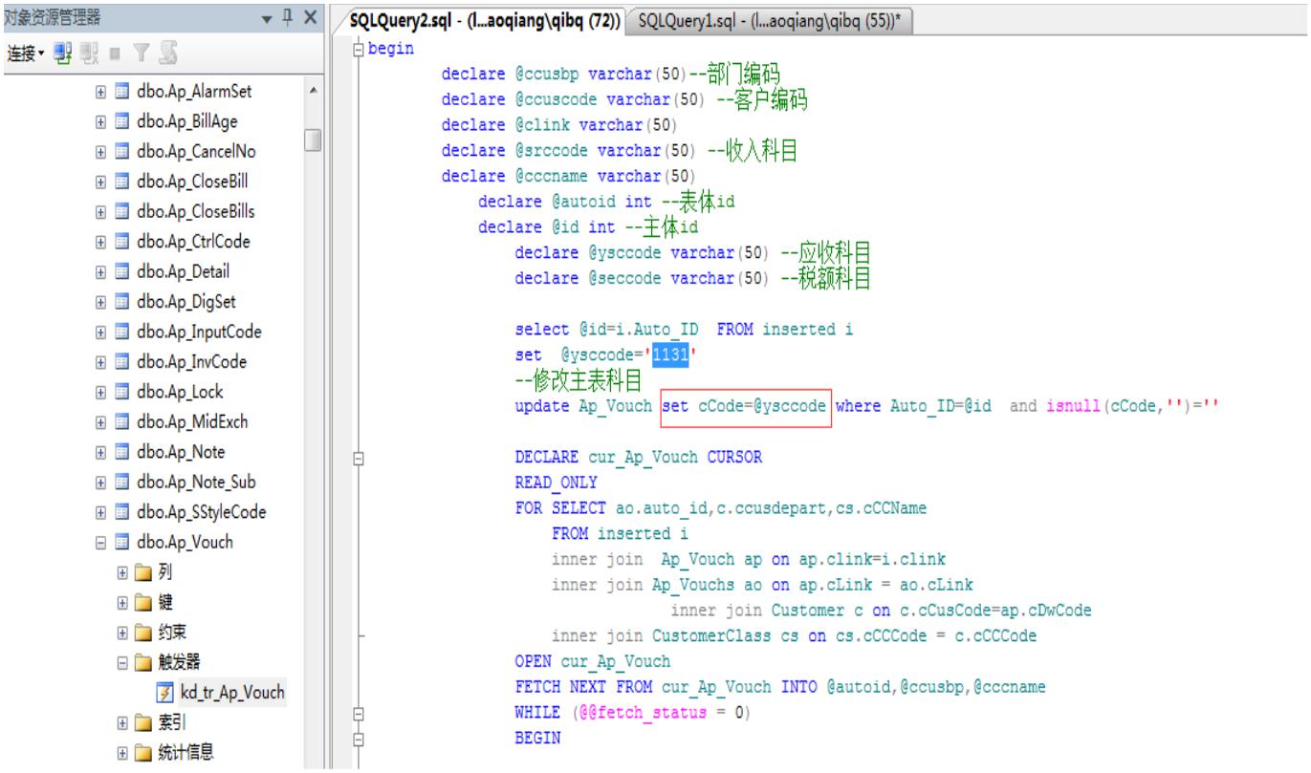Screen dimensions: 1311x773
Task: Select the dbo.Ap_CloseBills table
Action: coord(197,212)
